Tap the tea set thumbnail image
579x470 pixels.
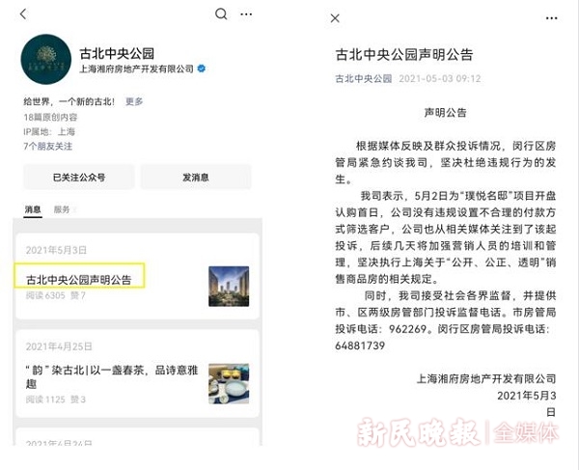[x=229, y=383]
